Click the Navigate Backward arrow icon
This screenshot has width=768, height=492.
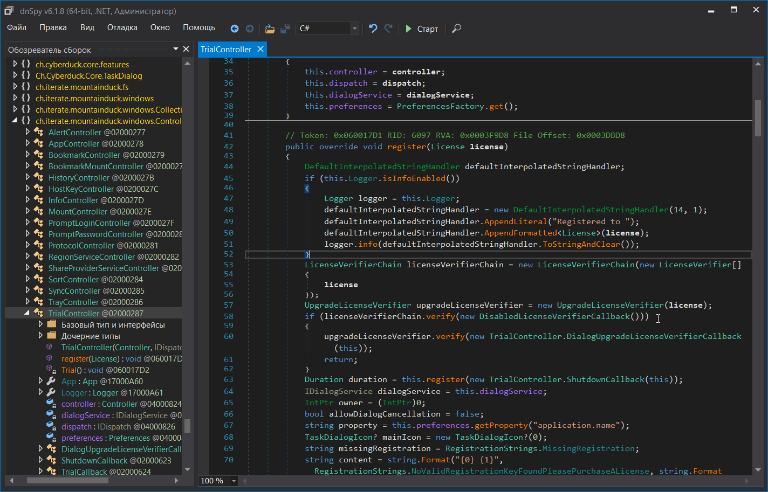(234, 29)
